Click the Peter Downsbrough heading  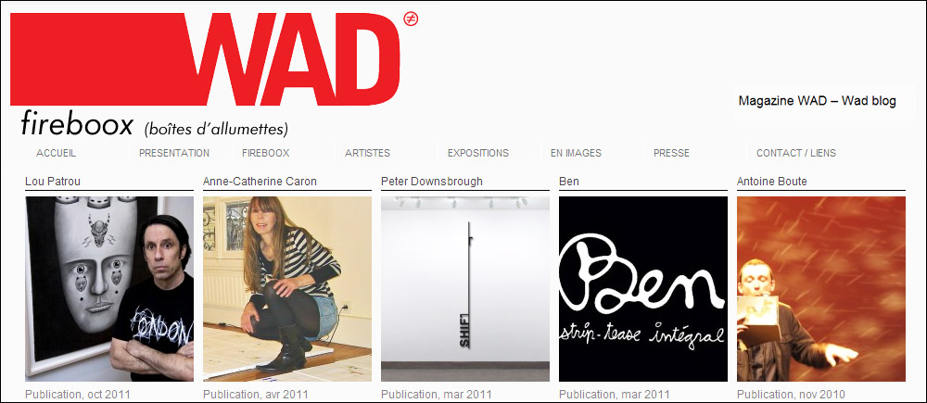point(432,182)
